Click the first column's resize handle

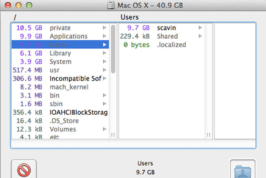pos(113,135)
